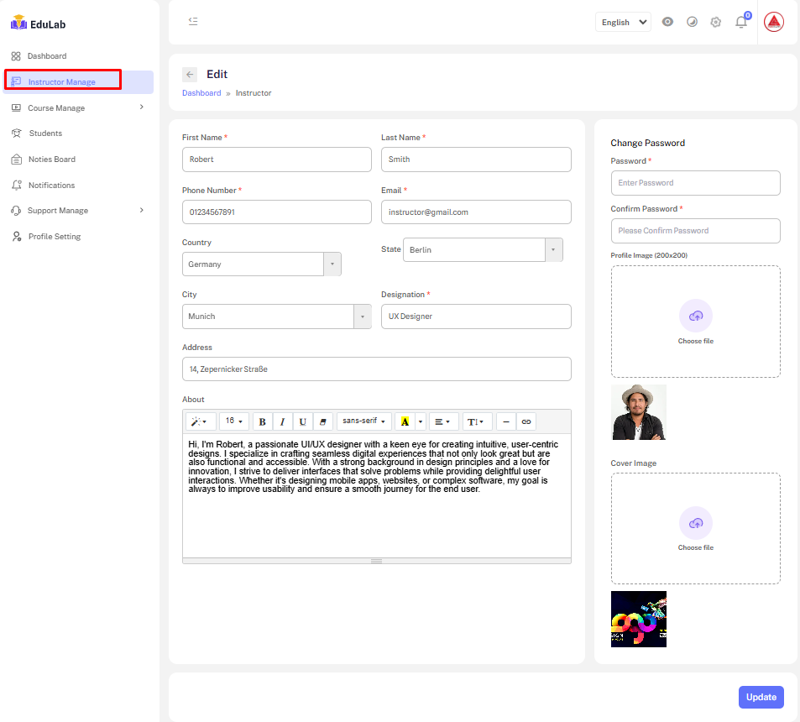The width and height of the screenshot is (800, 722).
Task: Click the Dashboard breadcrumb link
Action: 201,93
